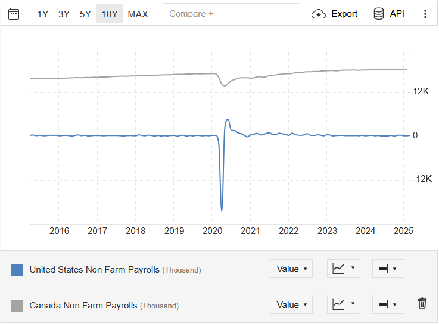Select the 1Y time range

(x=43, y=14)
